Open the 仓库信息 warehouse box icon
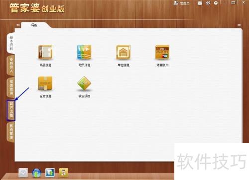The width and height of the screenshot is (249, 180). [x=45, y=84]
